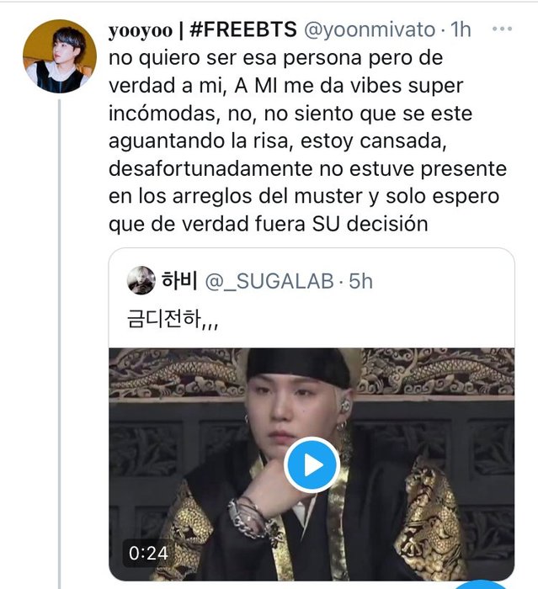Play the embedded video in quoted tweet
Screen dimensions: 538x589
coord(311,464)
